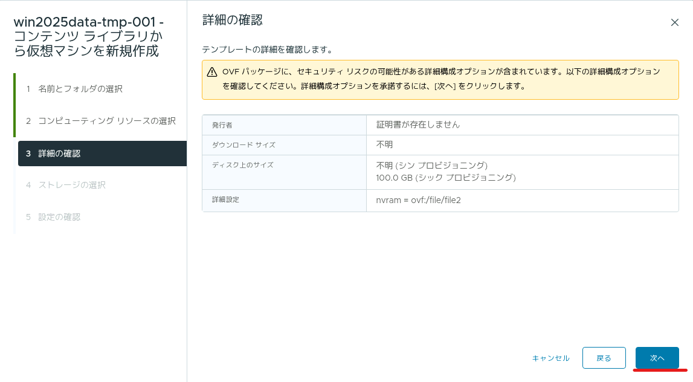Click the 100.0 GB thick provisioning value

coord(445,177)
